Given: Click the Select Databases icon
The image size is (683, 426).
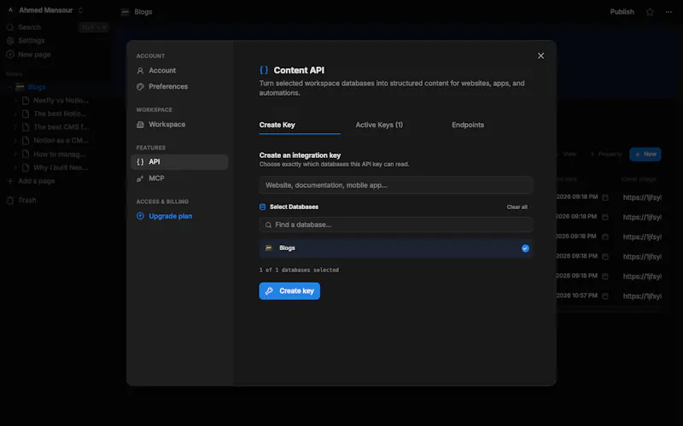Looking at the screenshot, I should pos(262,207).
